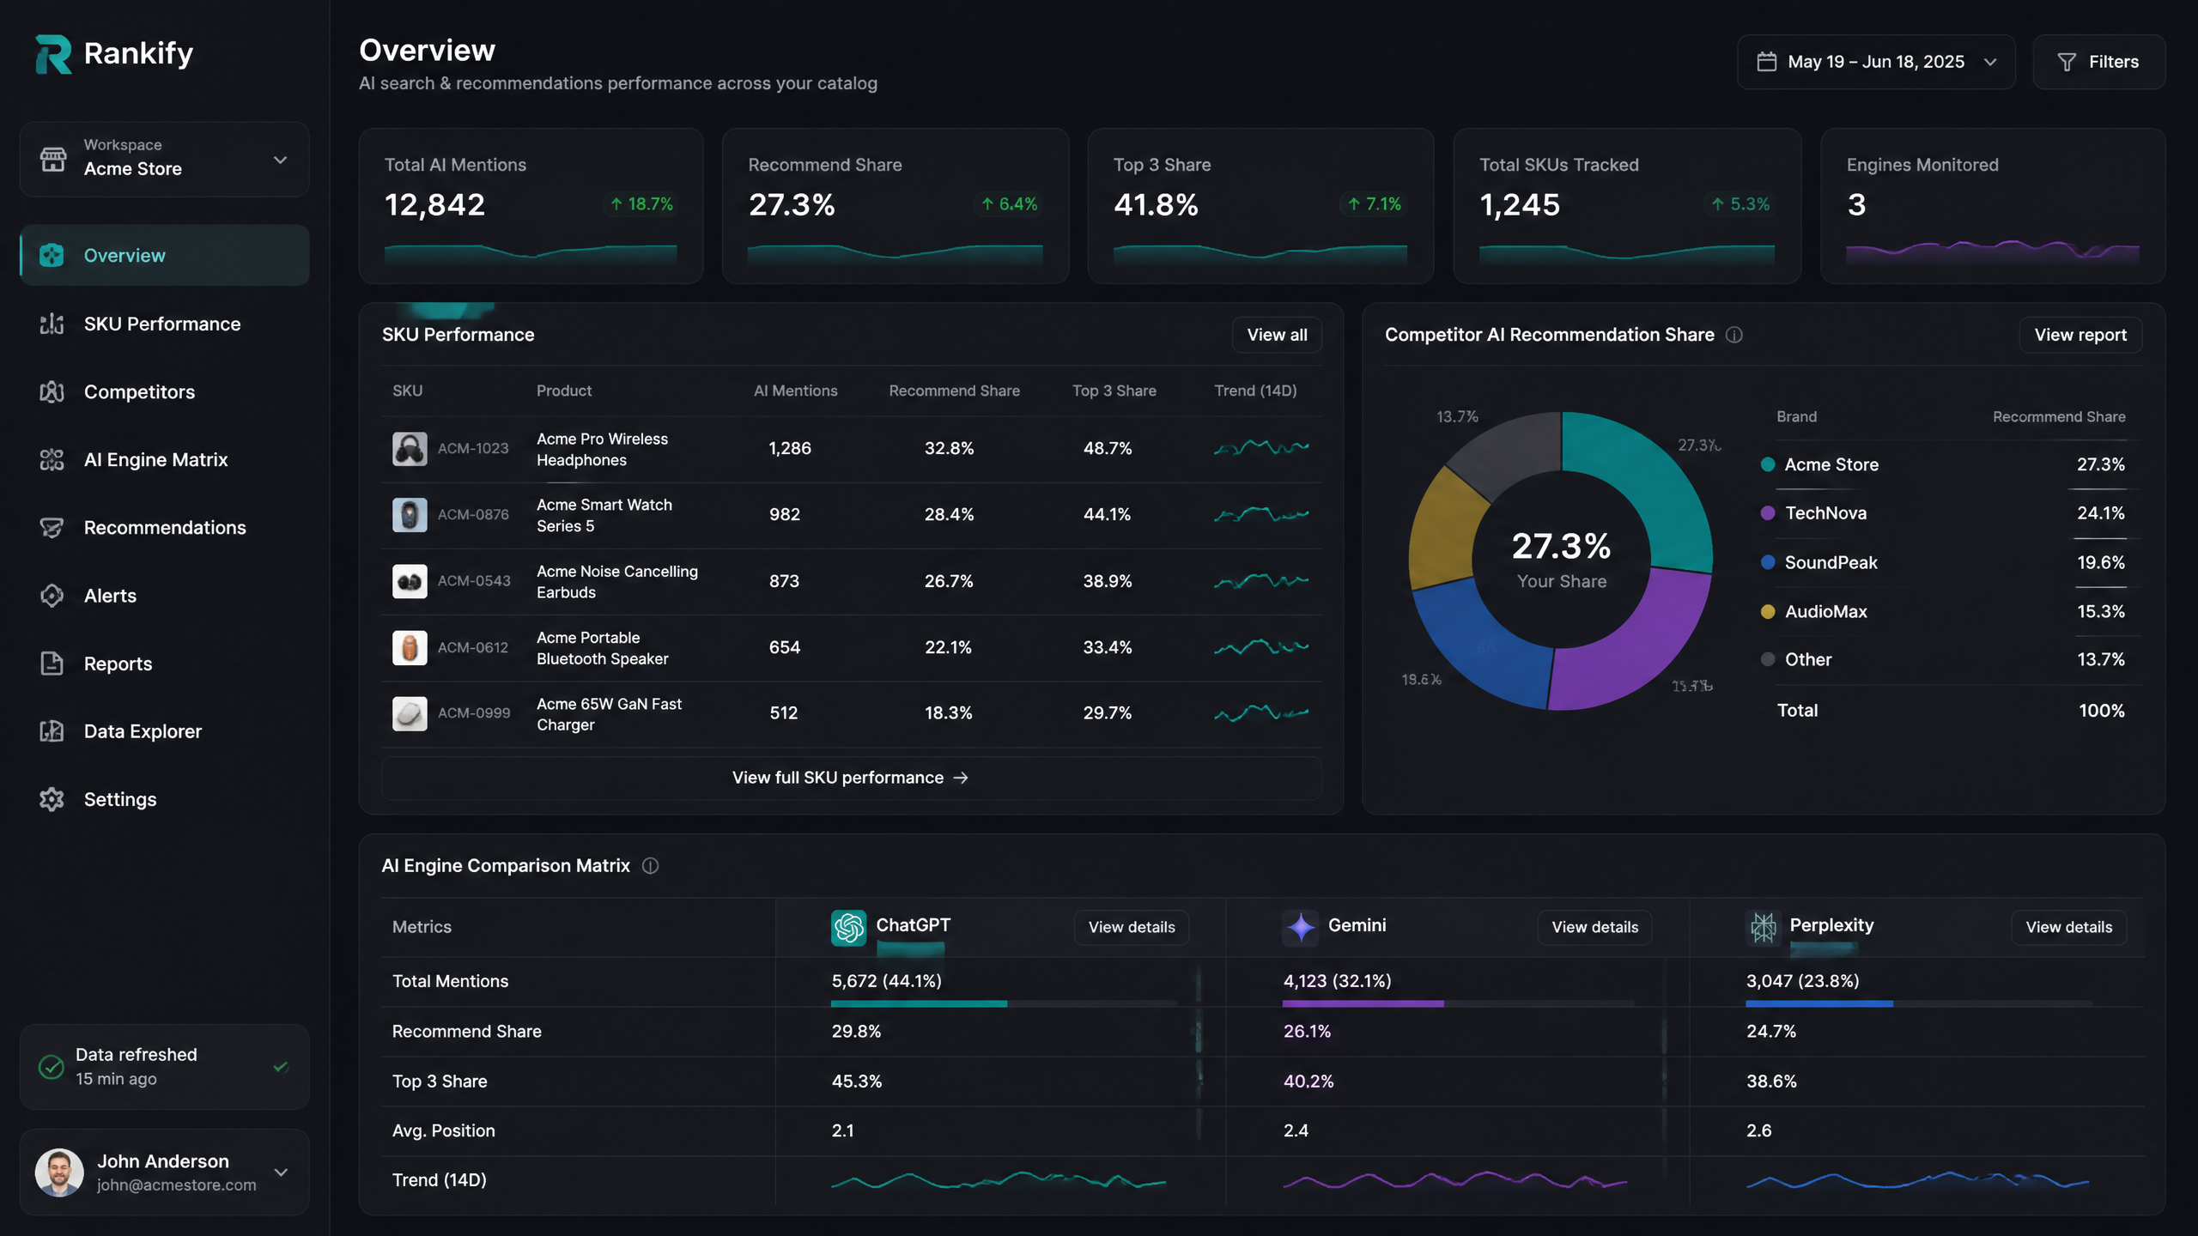Image resolution: width=2198 pixels, height=1236 pixels.
Task: Open the May 19 – Jun 18, 2025 date dropdown
Action: coord(1876,62)
